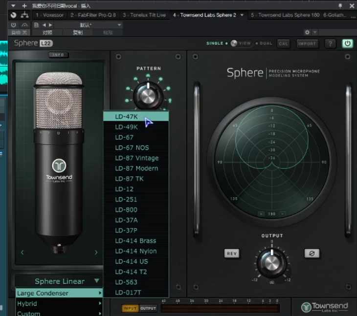
Task: Open the dropdown arrow beside gear
Action: point(315,32)
